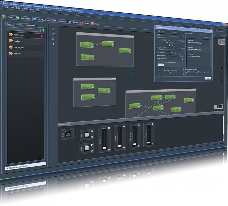
Task: Toggle the Battle cue button in Audition Console
Action: coord(87,148)
